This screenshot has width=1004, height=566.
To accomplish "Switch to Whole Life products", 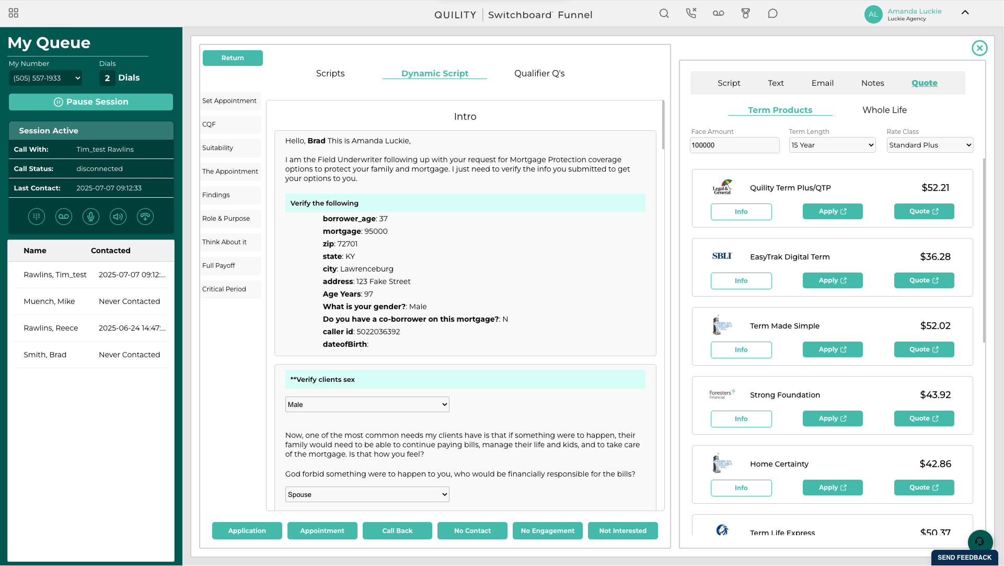I will pyautogui.click(x=884, y=110).
